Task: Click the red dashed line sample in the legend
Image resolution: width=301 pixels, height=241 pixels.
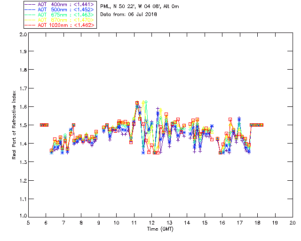Action: (x=30, y=25)
